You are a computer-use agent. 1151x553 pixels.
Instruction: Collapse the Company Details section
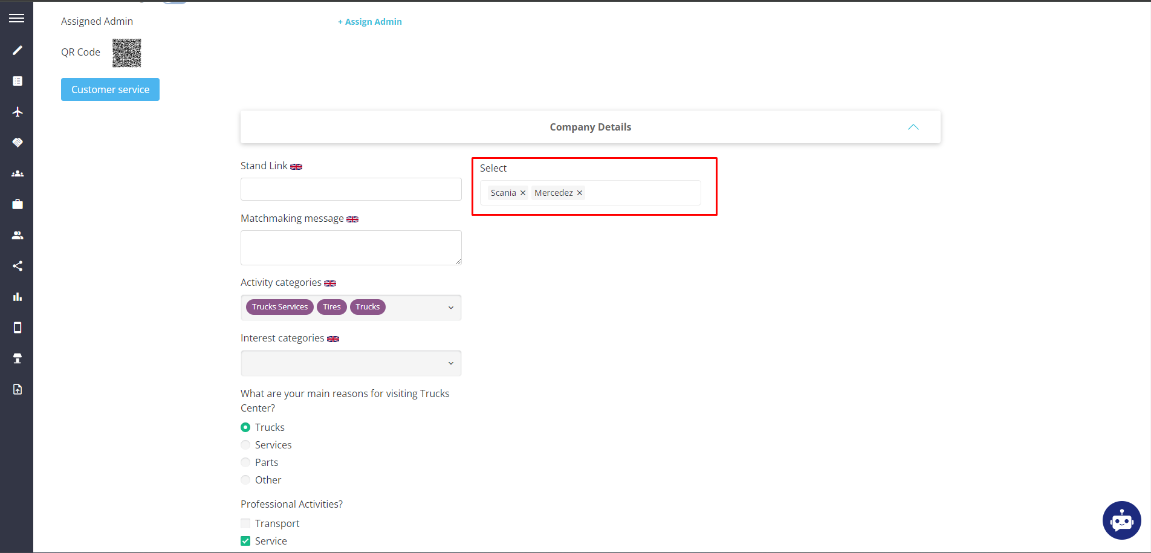[x=913, y=127]
